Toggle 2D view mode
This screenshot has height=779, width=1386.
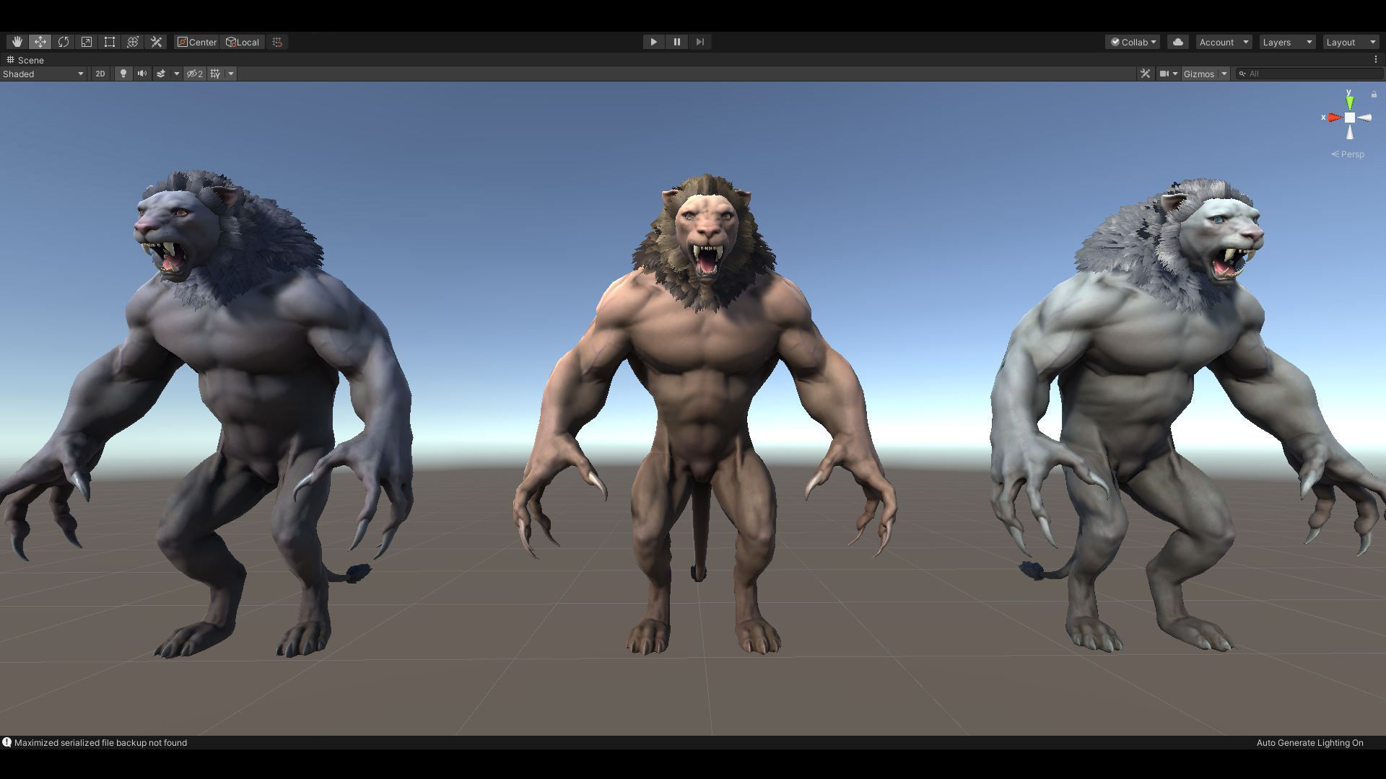[100, 74]
